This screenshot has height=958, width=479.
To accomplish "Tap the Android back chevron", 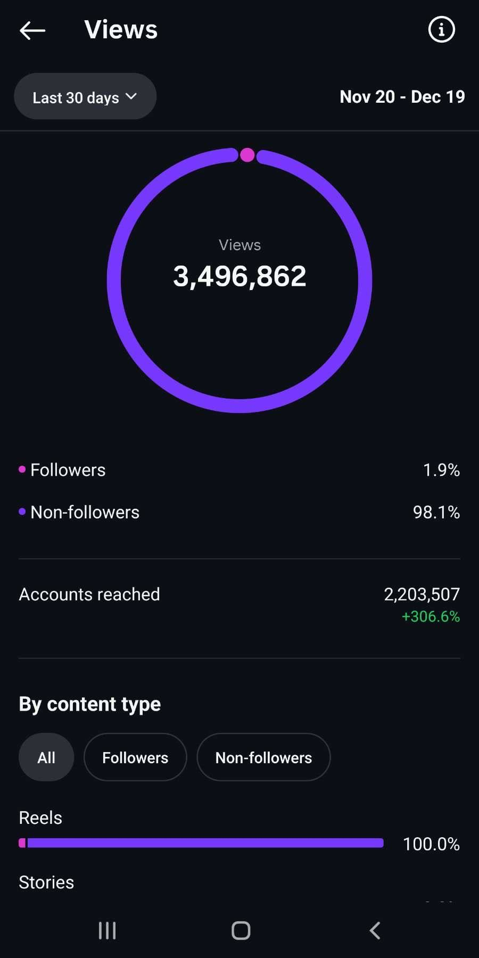I will (x=375, y=930).
